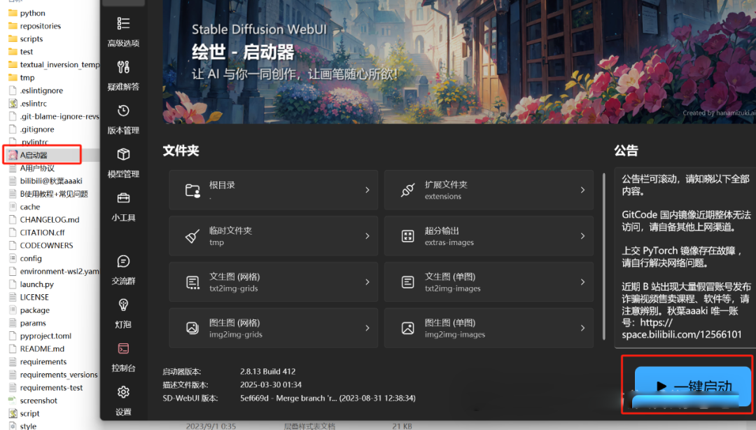Open 交流群 chat group section
This screenshot has width=756, height=430.
123,270
